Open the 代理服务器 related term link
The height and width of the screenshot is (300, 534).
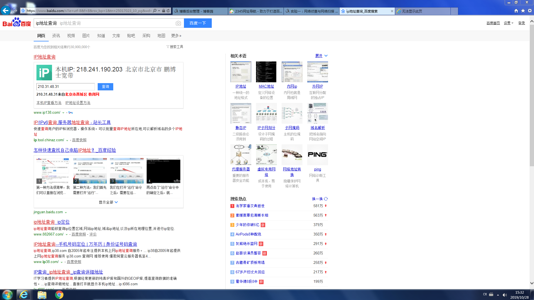pyautogui.click(x=241, y=169)
